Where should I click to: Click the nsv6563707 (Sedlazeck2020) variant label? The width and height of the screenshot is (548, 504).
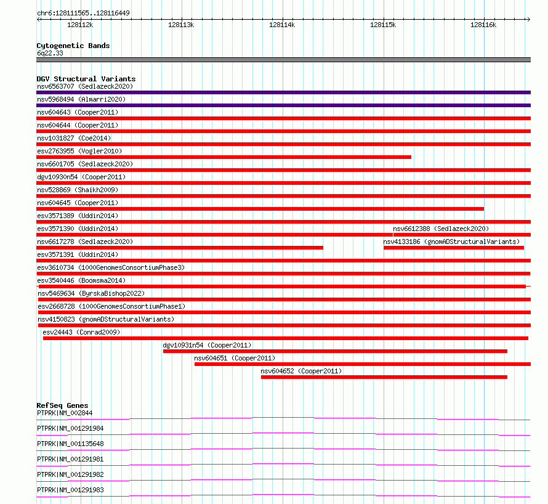85,86
